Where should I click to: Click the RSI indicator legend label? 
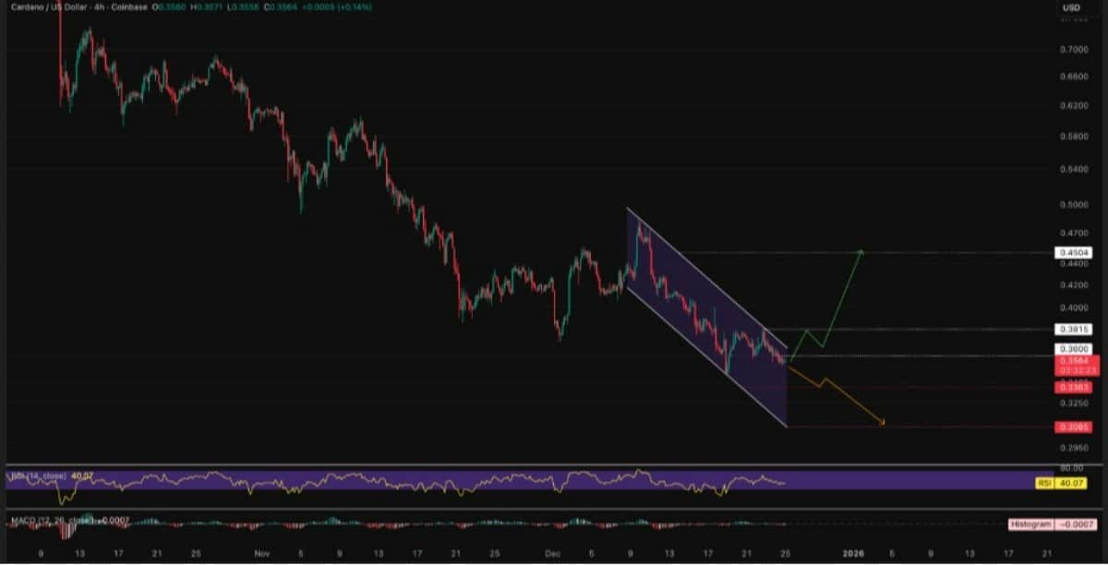pyautogui.click(x=35, y=476)
